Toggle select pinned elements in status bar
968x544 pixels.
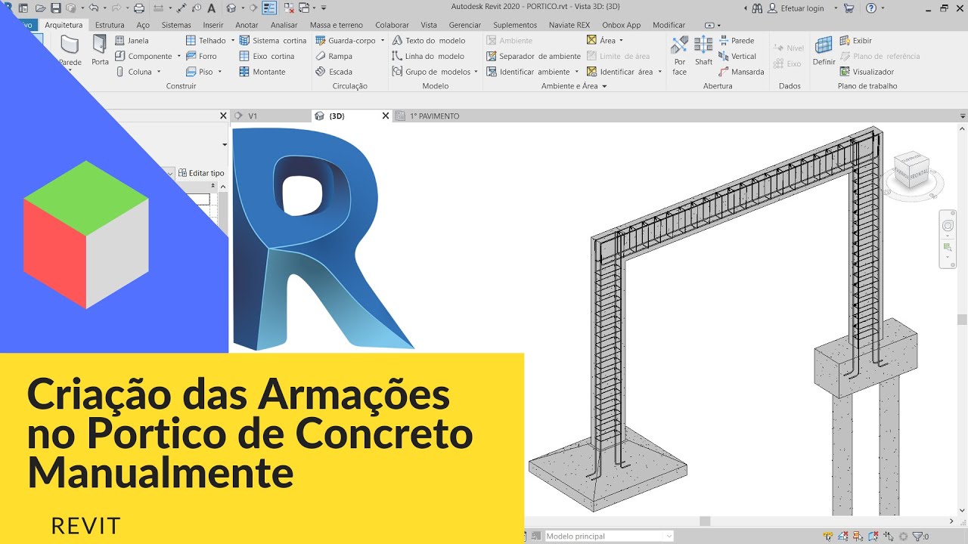coord(858,536)
